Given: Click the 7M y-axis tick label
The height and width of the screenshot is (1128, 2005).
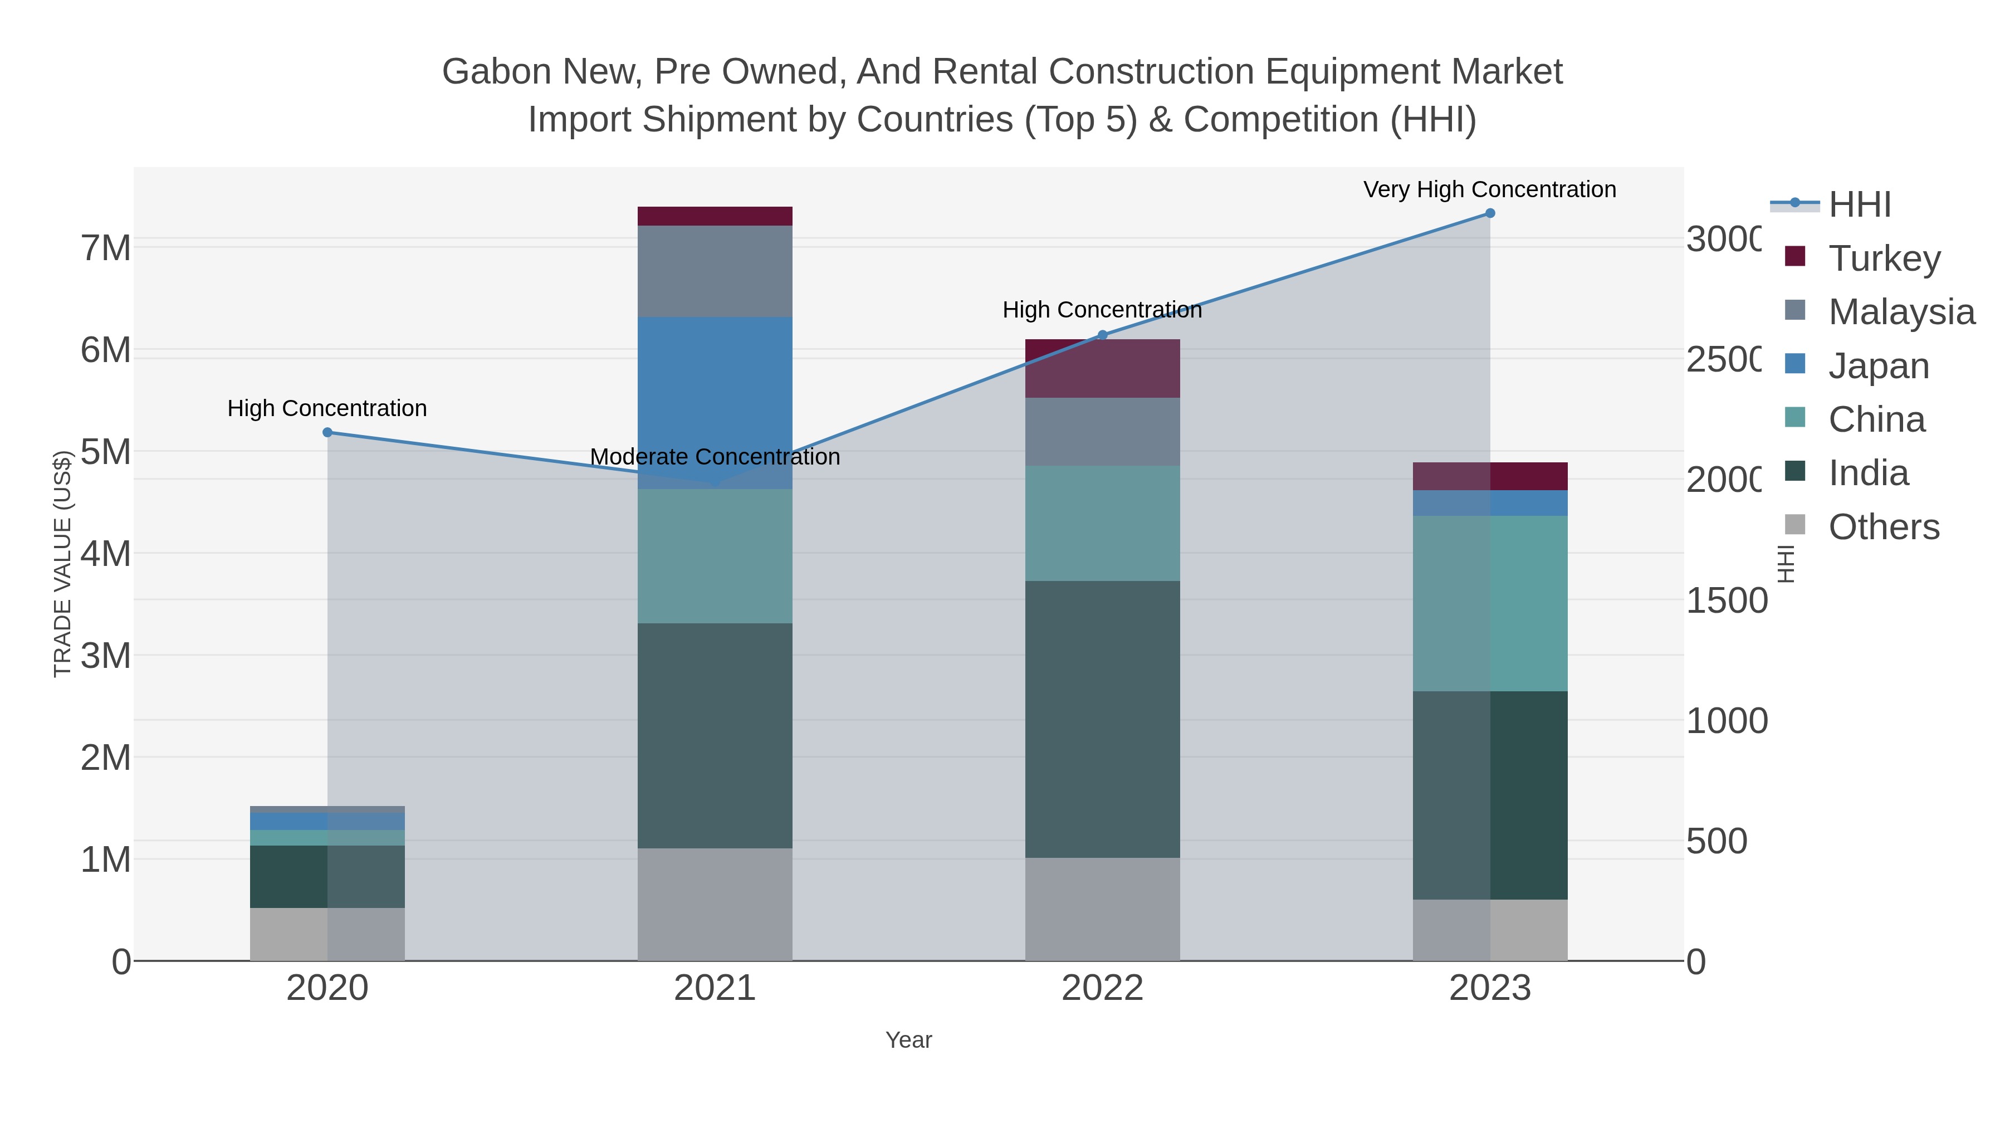Looking at the screenshot, I should coord(106,248).
